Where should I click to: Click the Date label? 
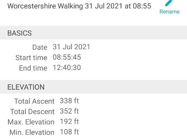coord(40,47)
